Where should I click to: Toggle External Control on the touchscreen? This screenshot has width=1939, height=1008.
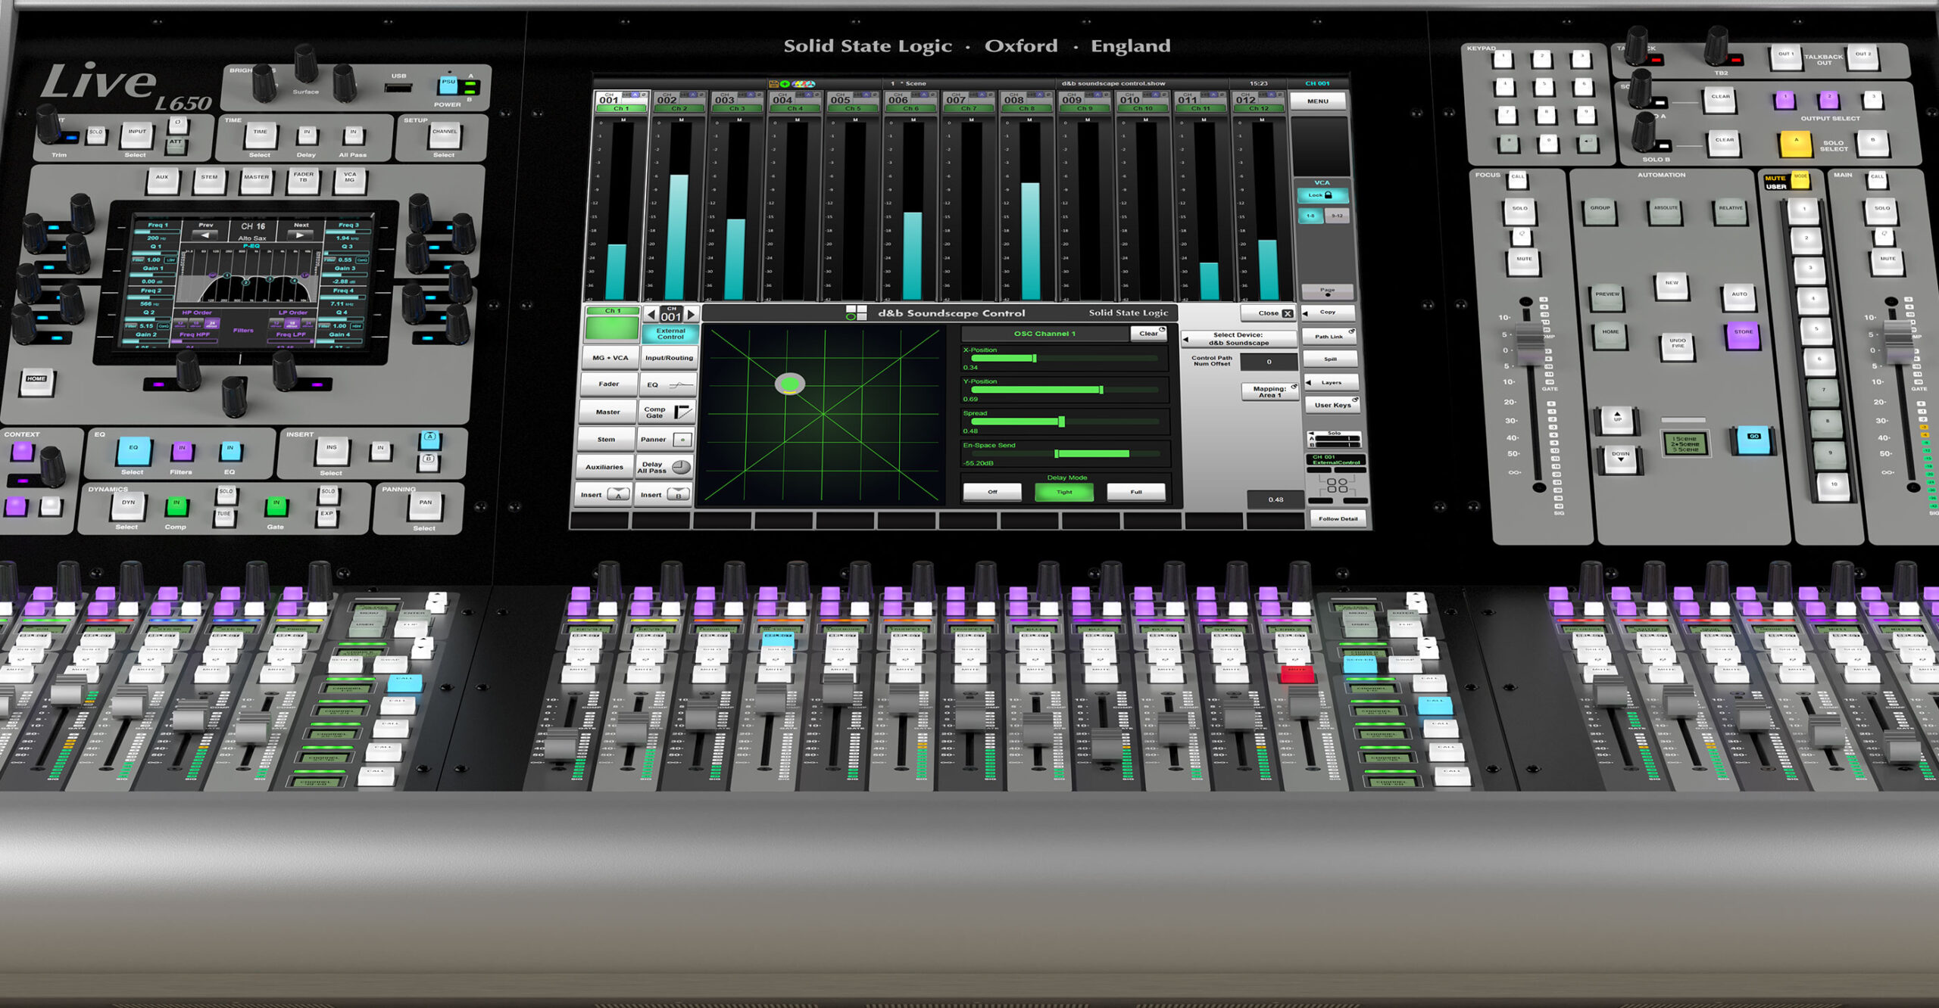click(x=670, y=333)
